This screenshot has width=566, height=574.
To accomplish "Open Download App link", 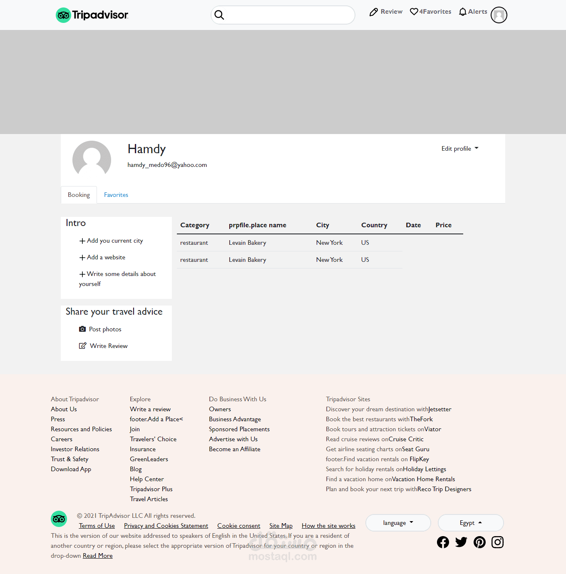I will pyautogui.click(x=71, y=469).
